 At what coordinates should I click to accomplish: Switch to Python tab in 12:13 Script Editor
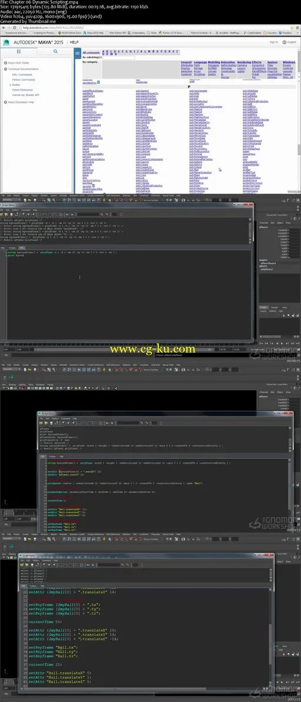34,585
